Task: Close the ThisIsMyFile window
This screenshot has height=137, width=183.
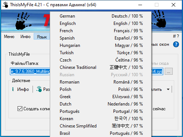Action: click(x=173, y=5)
